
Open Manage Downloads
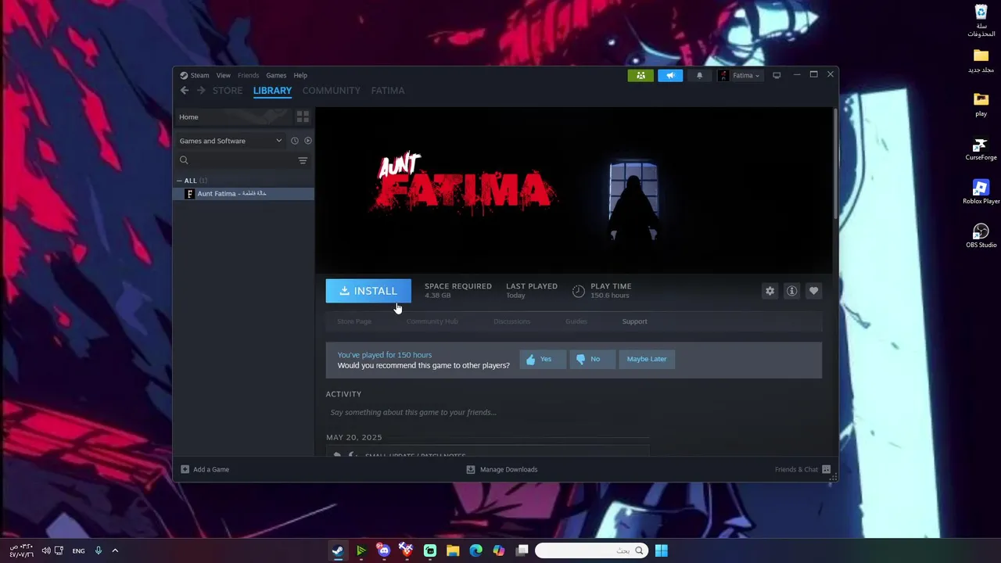pyautogui.click(x=502, y=469)
